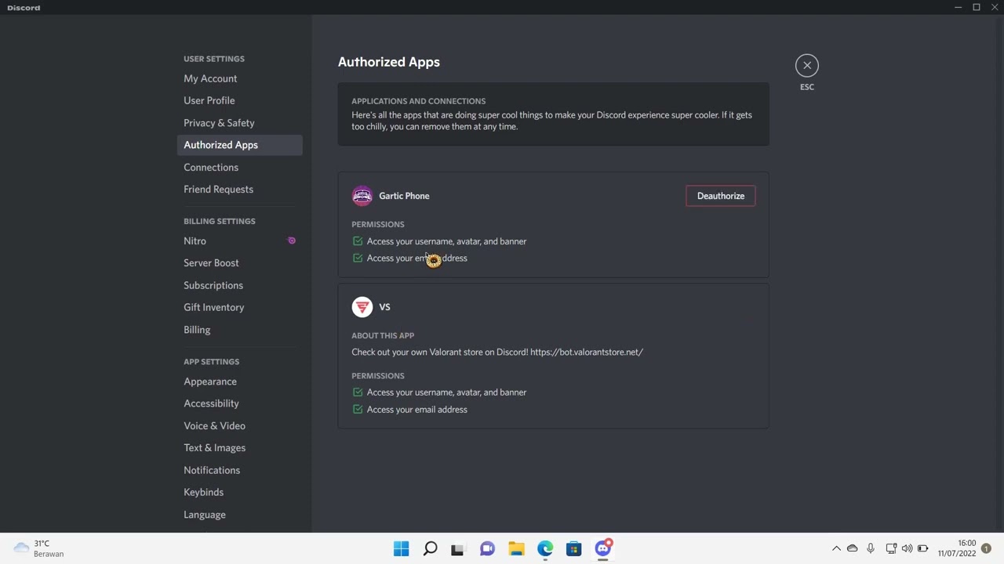This screenshot has height=564, width=1004.
Task: Expand the system tray hidden icons chevron
Action: click(x=836, y=548)
